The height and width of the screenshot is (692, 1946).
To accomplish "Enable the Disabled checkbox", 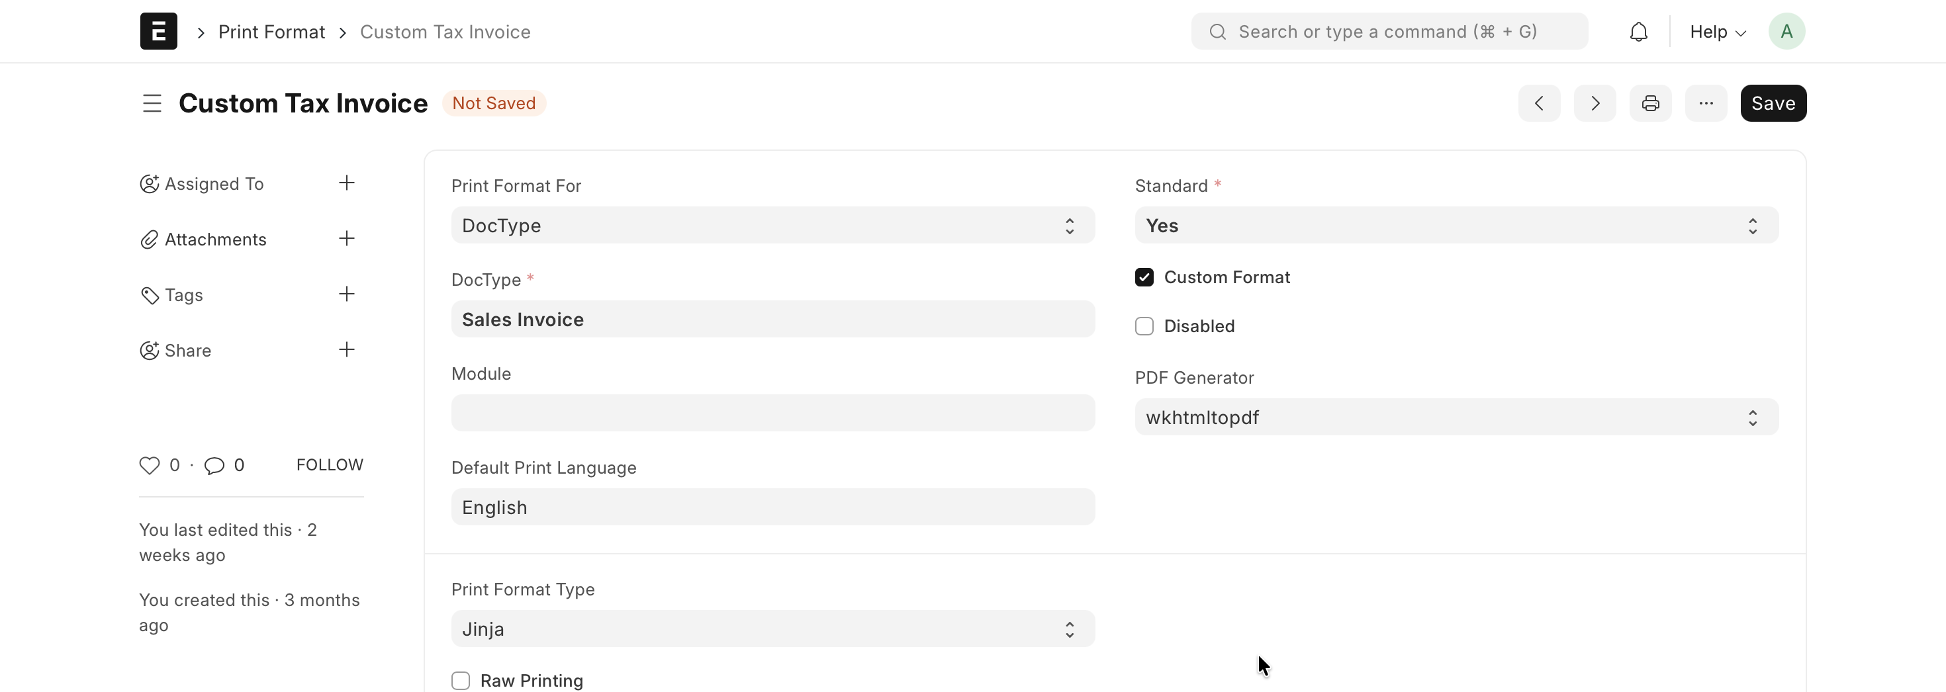I will [1144, 326].
